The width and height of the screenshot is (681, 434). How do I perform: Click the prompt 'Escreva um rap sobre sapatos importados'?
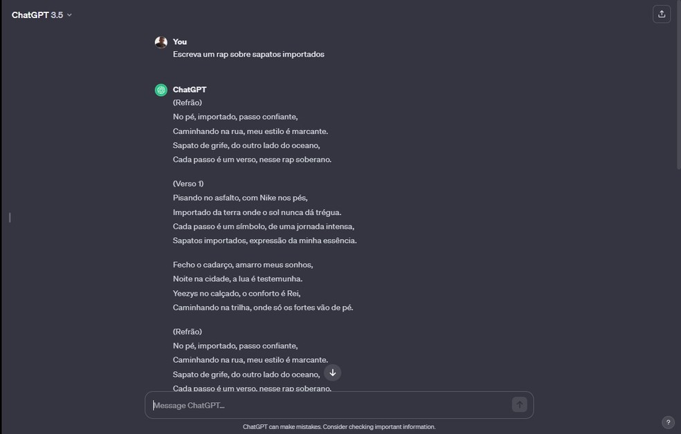pos(248,54)
